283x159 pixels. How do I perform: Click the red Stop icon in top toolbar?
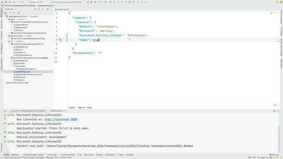[x=95, y=2]
